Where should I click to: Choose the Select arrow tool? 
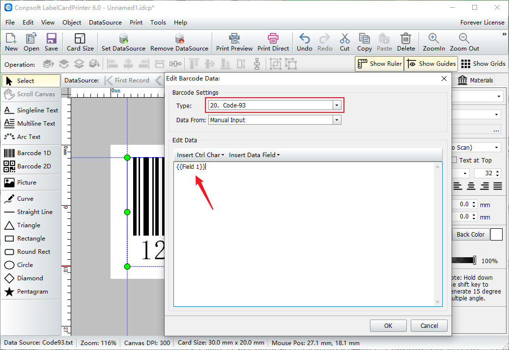31,81
